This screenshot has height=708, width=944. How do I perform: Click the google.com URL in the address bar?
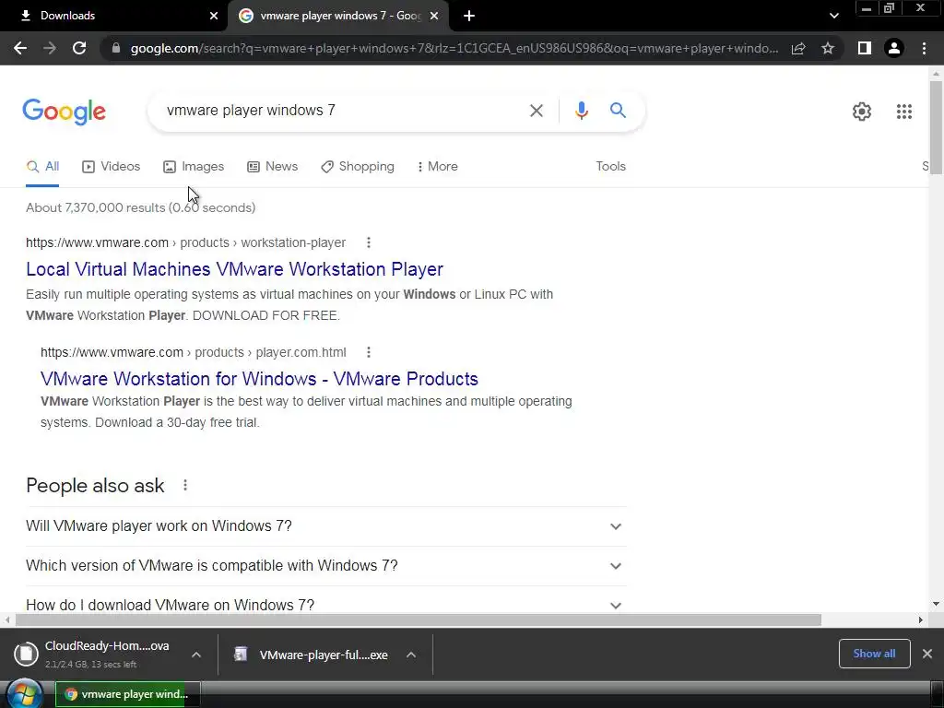pos(454,48)
